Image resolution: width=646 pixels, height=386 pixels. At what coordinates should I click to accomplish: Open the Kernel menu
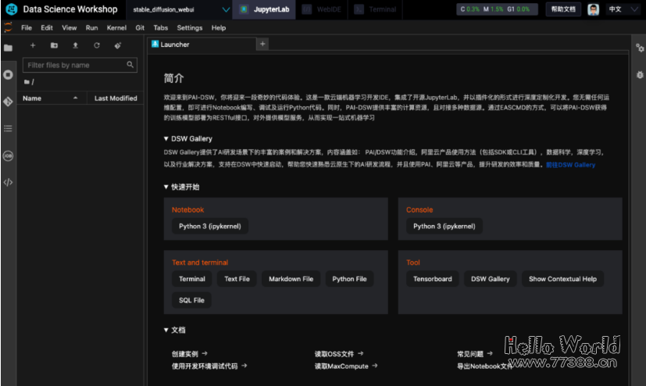click(x=116, y=27)
